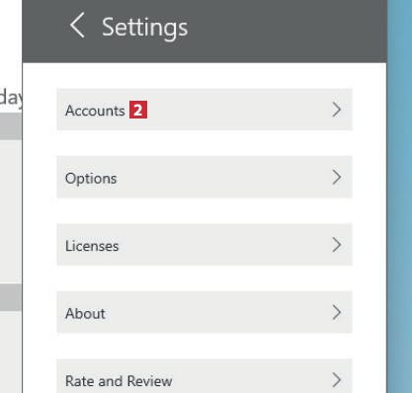Open the Accounts settings entry
412x393 pixels.
tap(205, 110)
